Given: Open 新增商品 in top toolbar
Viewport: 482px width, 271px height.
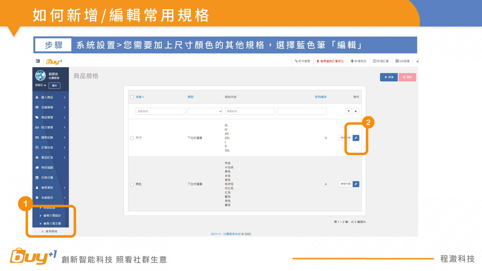Looking at the screenshot, I should pyautogui.click(x=358, y=61).
